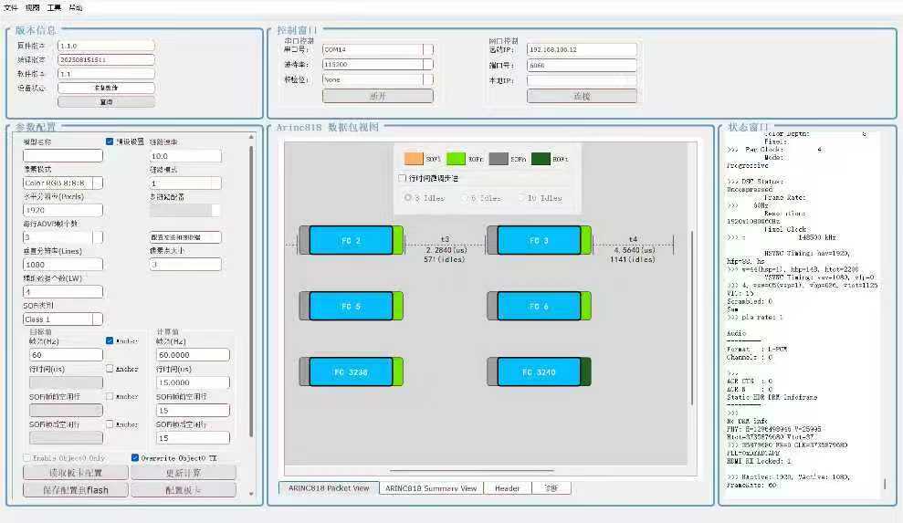Click the remote IP address input field
The height and width of the screenshot is (523, 903).
click(581, 49)
